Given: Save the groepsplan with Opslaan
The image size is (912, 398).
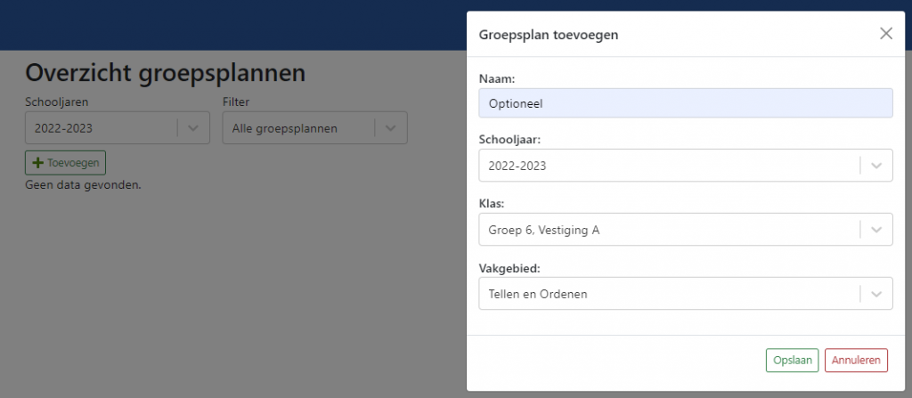Looking at the screenshot, I should [792, 361].
